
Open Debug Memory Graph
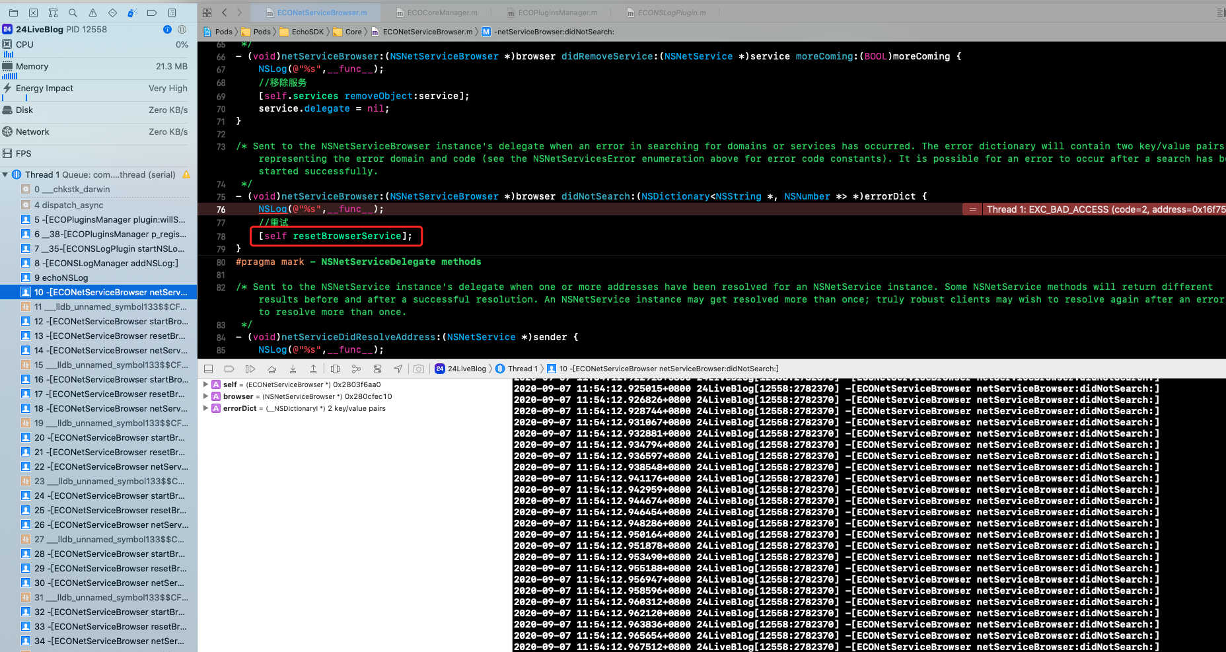click(x=356, y=369)
